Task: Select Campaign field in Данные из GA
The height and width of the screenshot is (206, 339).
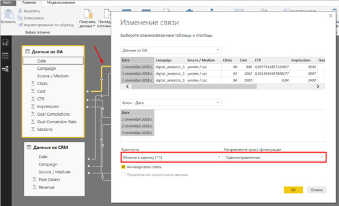Action: (x=46, y=68)
